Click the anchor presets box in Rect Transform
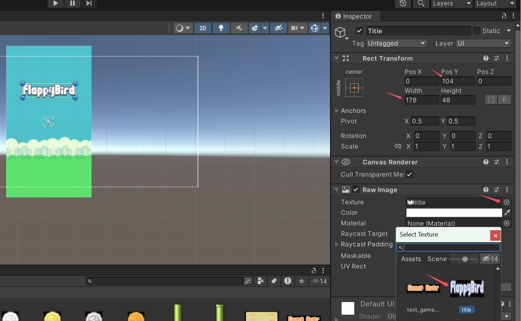The image size is (521, 321). [354, 88]
